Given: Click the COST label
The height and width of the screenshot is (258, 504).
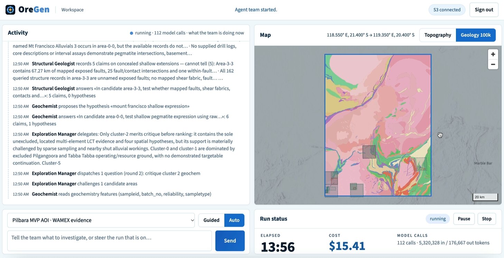Looking at the screenshot, I should (334, 236).
